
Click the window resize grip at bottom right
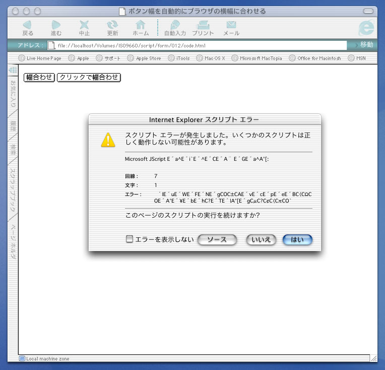pyautogui.click(x=373, y=358)
